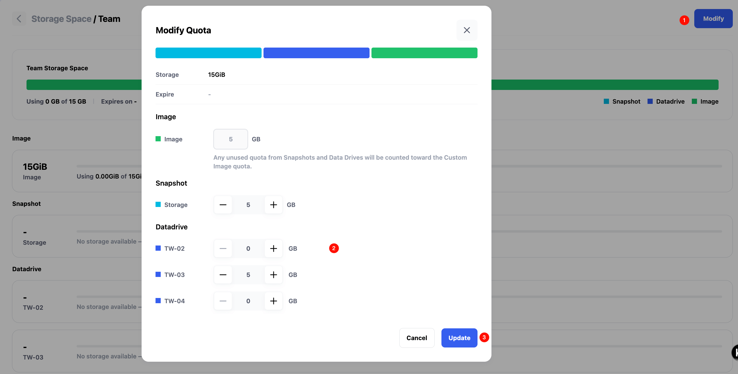The height and width of the screenshot is (374, 738).
Task: Click the Image quota GB field
Action: point(230,139)
